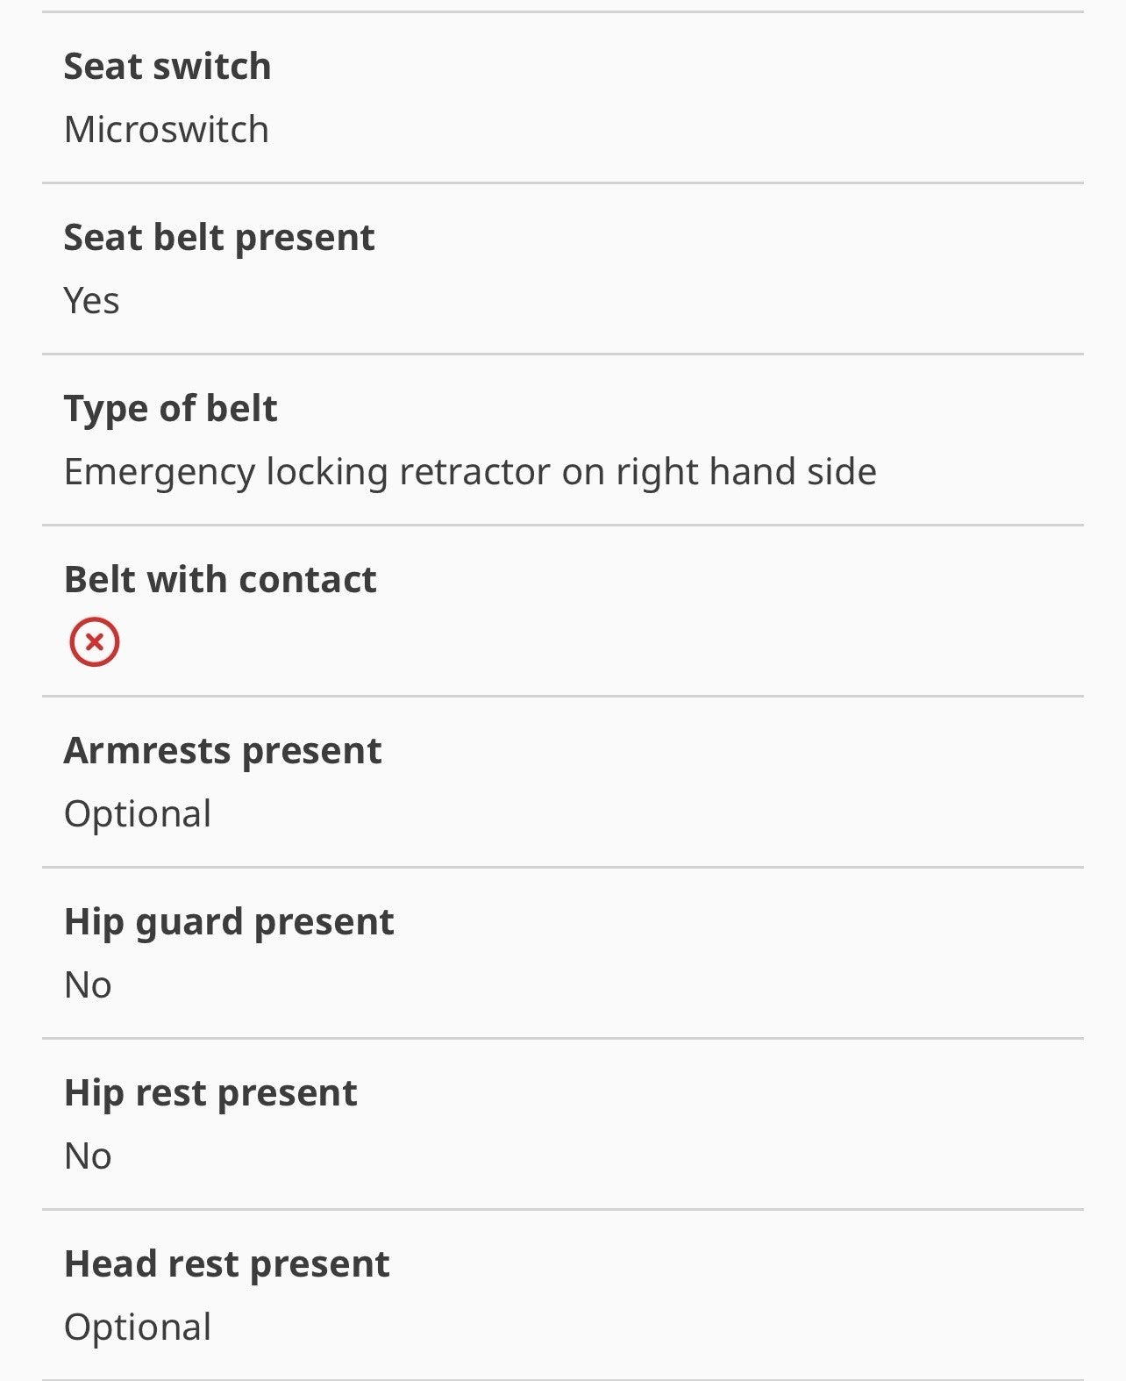Click the Microswitch value text
This screenshot has height=1381, width=1126.
167,129
